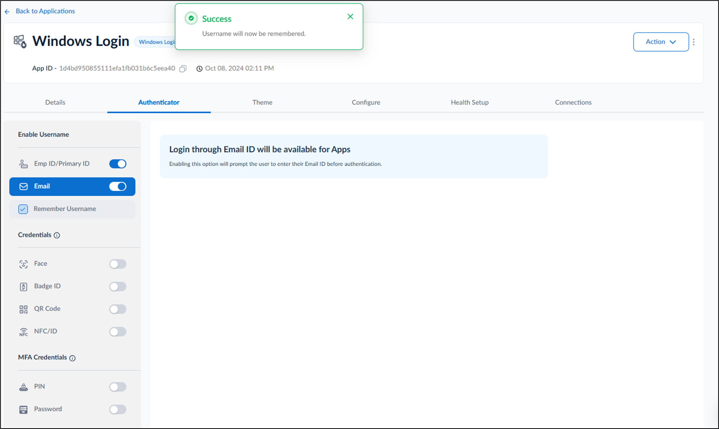This screenshot has height=429, width=719.
Task: Enable the Password toggle
Action: coord(118,410)
